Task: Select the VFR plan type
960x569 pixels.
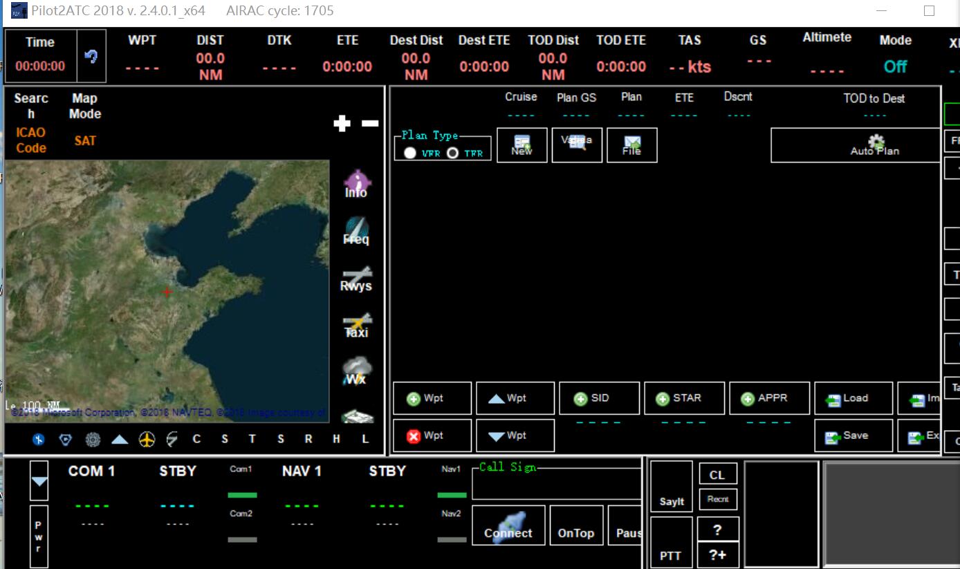Action: [x=410, y=153]
